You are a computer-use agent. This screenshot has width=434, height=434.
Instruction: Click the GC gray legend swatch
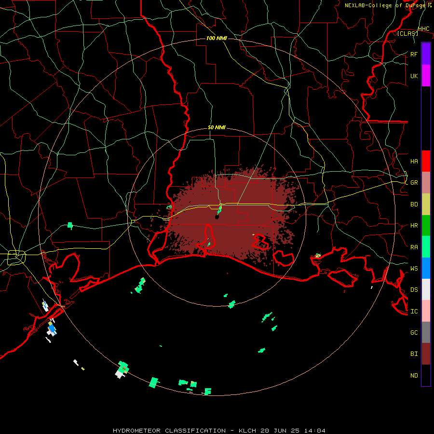pos(426,332)
